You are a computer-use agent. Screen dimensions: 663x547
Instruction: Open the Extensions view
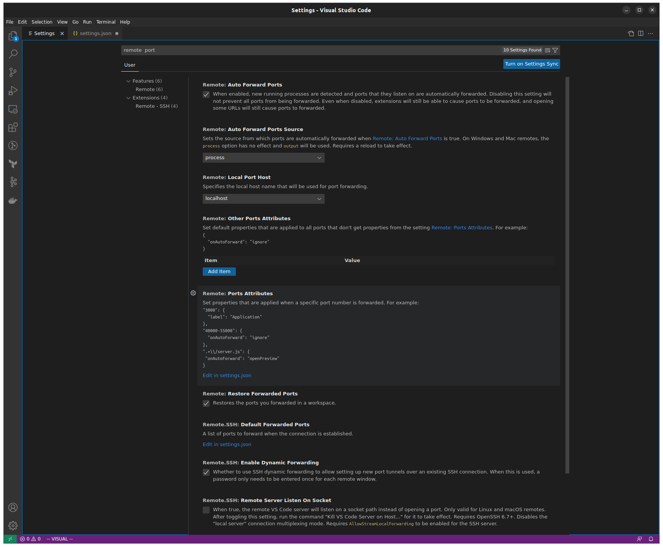point(13,128)
